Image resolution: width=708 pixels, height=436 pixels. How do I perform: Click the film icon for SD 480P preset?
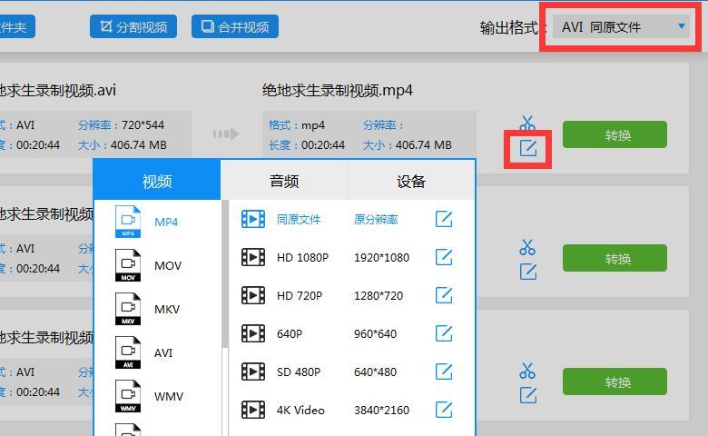tap(253, 372)
